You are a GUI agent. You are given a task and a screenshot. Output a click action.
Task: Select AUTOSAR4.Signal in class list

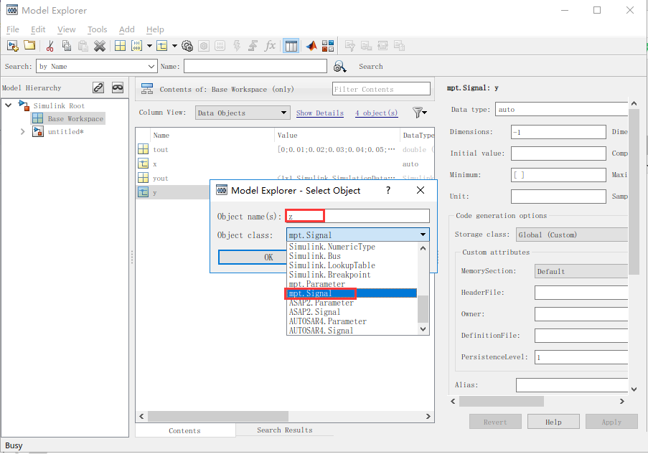point(352,331)
